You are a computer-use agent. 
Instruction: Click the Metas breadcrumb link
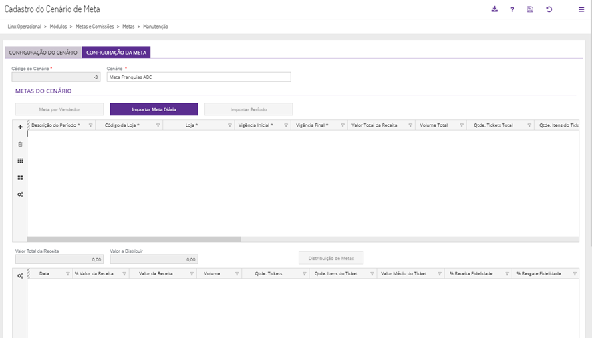pos(128,27)
